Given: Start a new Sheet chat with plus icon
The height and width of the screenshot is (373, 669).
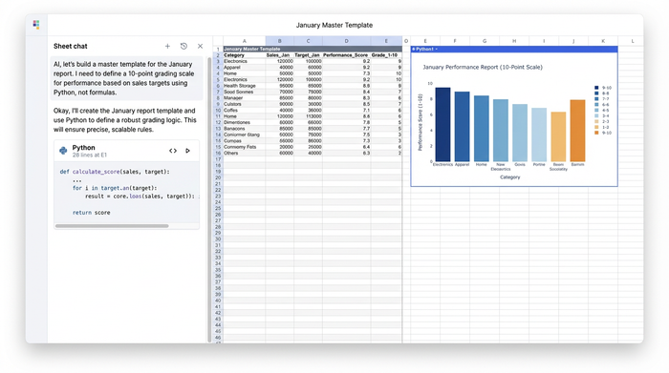Looking at the screenshot, I should (x=167, y=46).
